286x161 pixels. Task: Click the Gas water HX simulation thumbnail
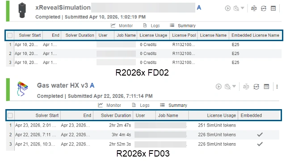coord(22,89)
